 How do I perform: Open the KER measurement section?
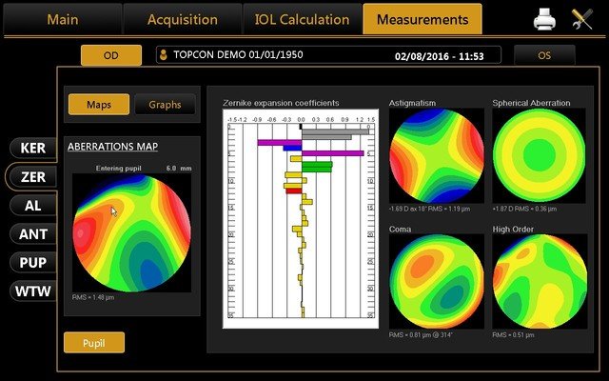coord(32,149)
